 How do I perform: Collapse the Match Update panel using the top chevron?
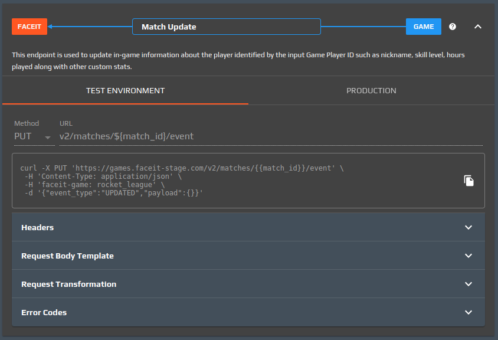click(x=478, y=27)
